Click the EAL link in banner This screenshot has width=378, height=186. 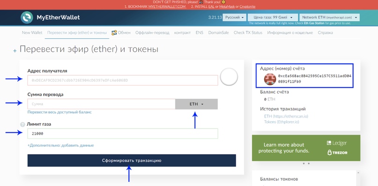coord(211,7)
